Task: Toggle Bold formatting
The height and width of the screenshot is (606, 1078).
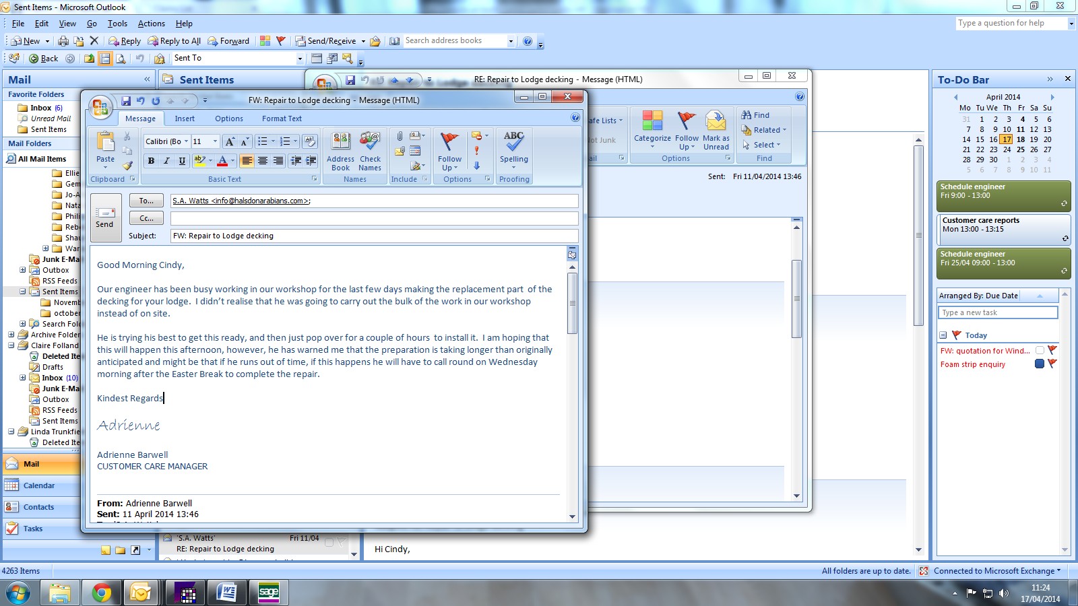Action: [x=151, y=161]
